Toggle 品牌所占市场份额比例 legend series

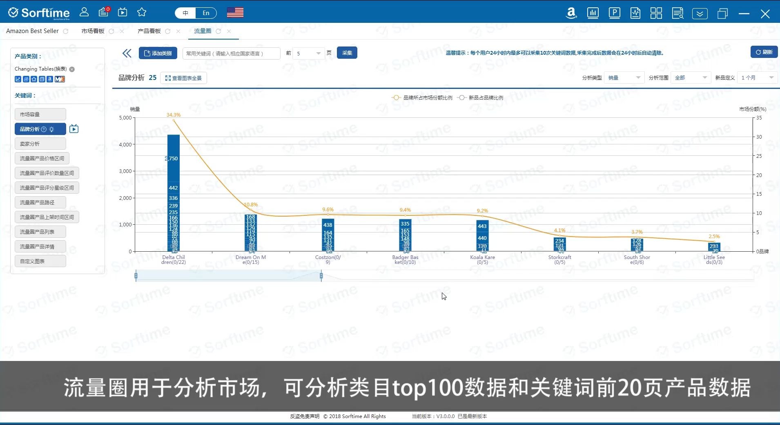(x=422, y=97)
